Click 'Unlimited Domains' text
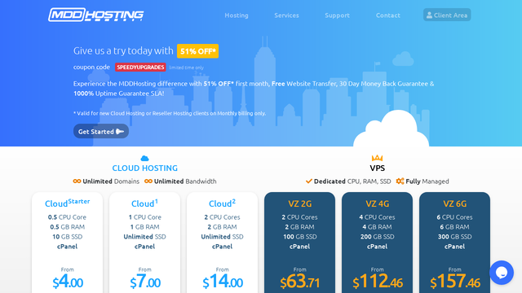This screenshot has width=522, height=293. click(111, 181)
